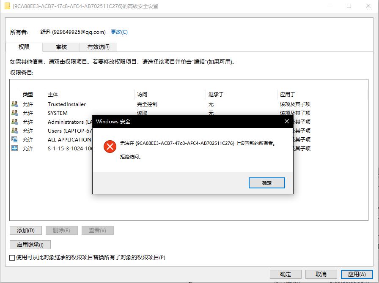
Task: Click the Administrators entry group icon
Action: 15,122
